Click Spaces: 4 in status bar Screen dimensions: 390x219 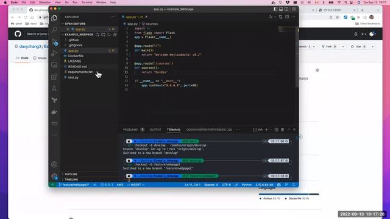(x=211, y=185)
